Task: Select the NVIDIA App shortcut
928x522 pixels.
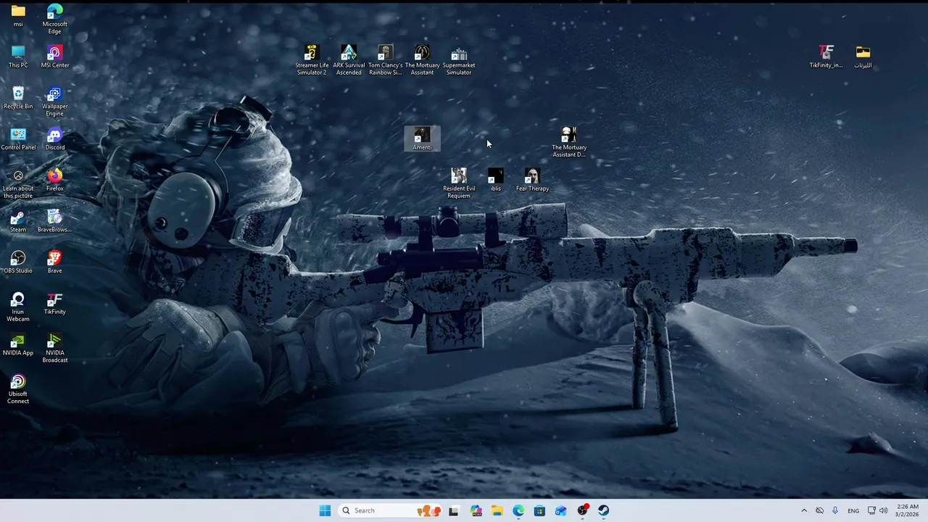Action: 18,344
